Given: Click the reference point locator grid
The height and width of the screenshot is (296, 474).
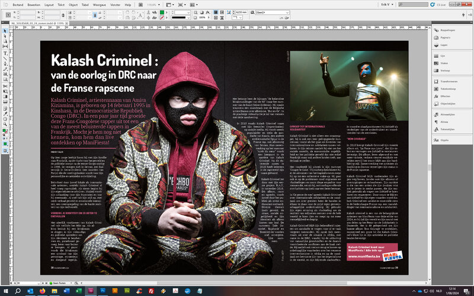Looking at the screenshot, I should tap(8, 15).
